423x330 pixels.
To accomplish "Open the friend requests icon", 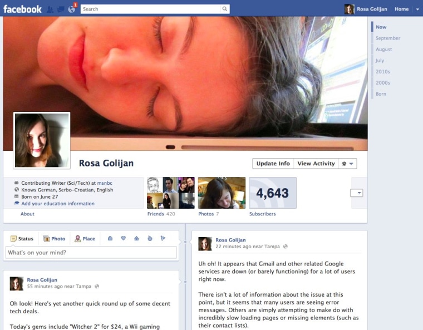I will tap(50, 9).
